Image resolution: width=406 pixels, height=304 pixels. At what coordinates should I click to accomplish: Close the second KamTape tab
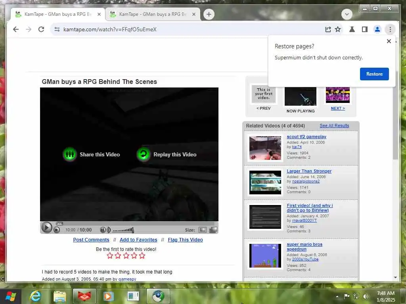[193, 14]
